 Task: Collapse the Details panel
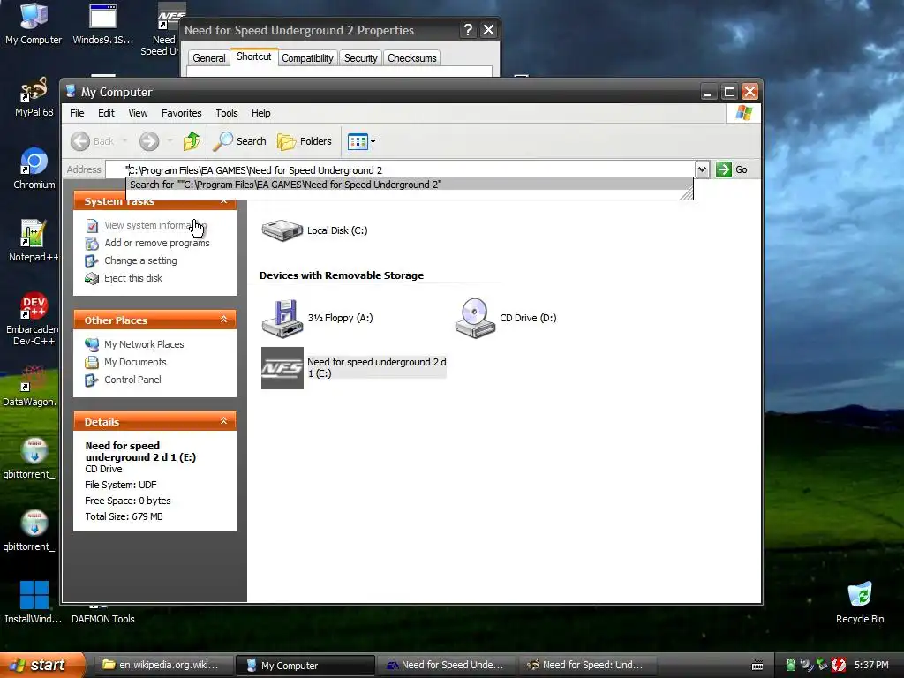pos(223,421)
